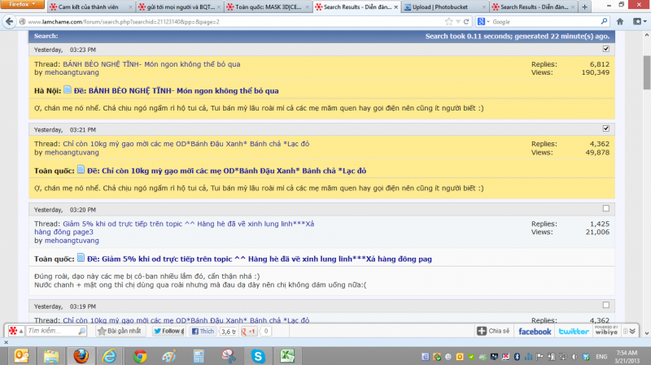Open the Chia sẻ share icon
Image resolution: width=651 pixels, height=365 pixels.
493,332
